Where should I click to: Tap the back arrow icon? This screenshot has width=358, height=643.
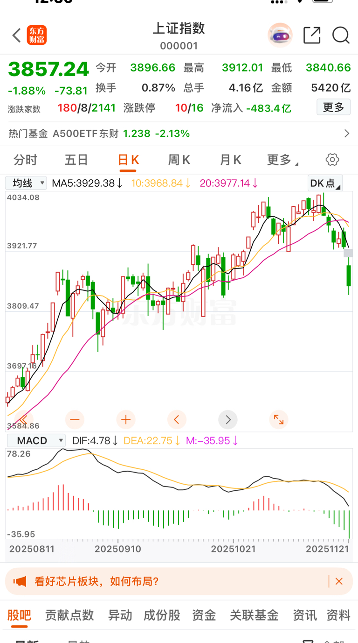coord(17,35)
